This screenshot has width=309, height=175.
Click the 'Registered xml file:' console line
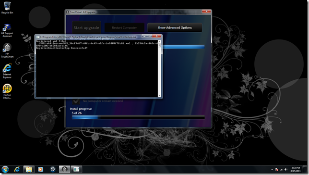coord(51,41)
